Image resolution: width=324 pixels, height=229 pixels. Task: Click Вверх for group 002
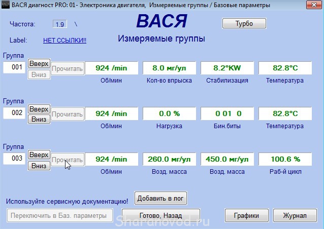pos(39,109)
